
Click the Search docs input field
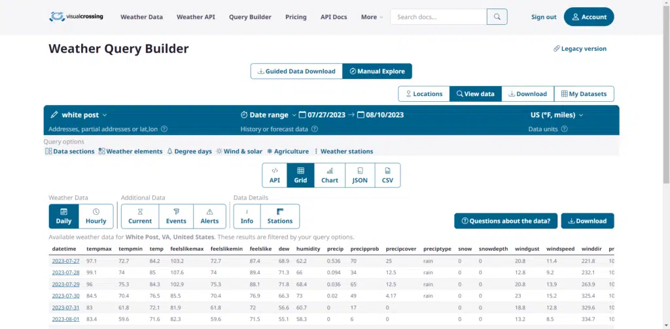pos(438,17)
